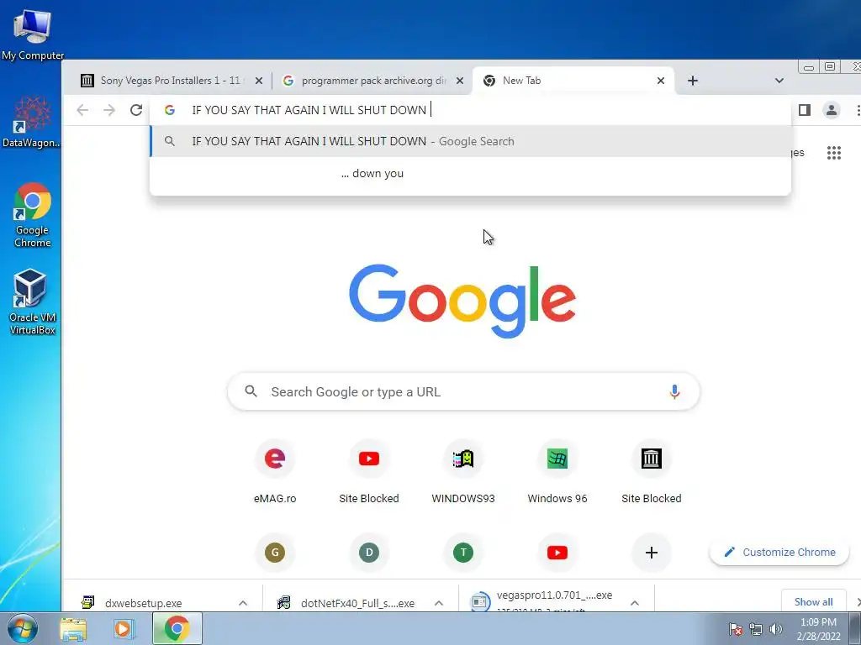Open the volume speaker tray icon
The height and width of the screenshot is (645, 861).
pos(776,629)
